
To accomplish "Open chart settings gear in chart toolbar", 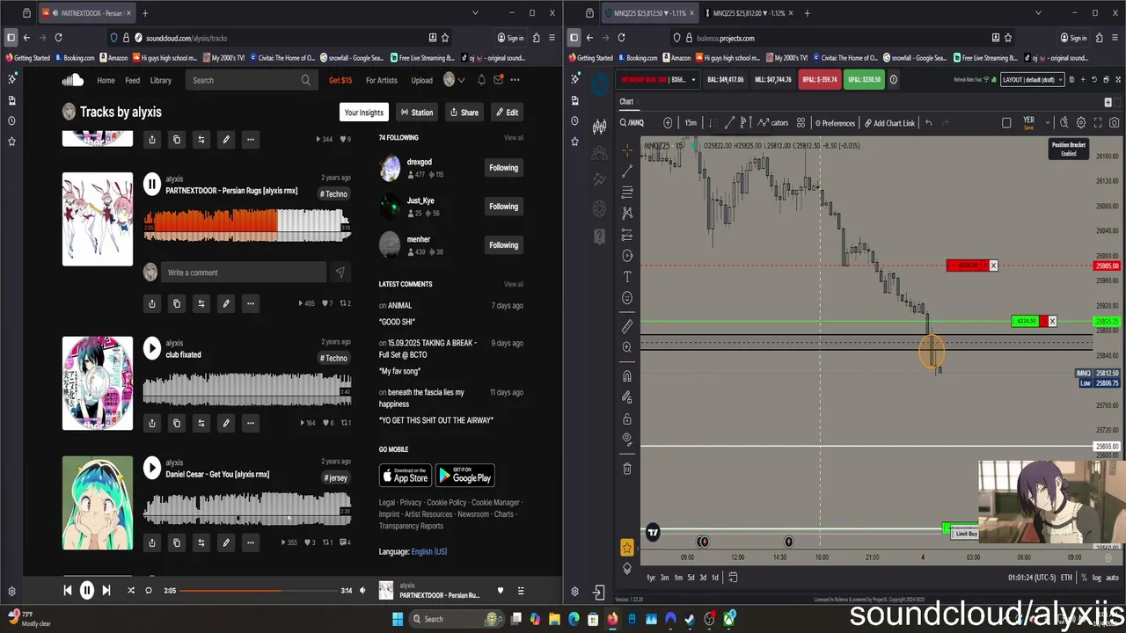I will (x=1081, y=123).
